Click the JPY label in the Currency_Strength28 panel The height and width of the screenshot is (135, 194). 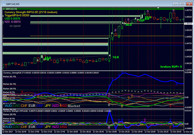click(x=48, y=106)
